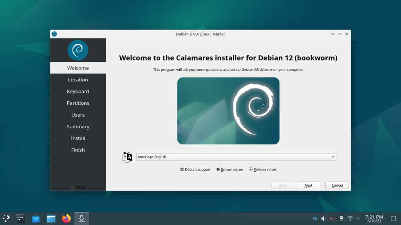Launch Firefox from the taskbar
This screenshot has height=225, width=401.
point(66,218)
